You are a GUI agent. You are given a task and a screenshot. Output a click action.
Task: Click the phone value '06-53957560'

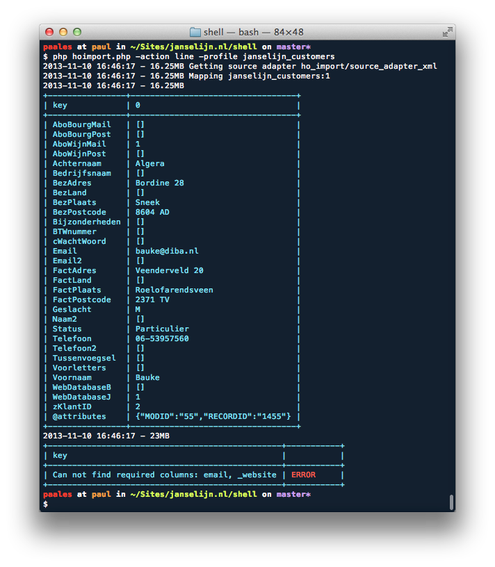[x=162, y=339]
